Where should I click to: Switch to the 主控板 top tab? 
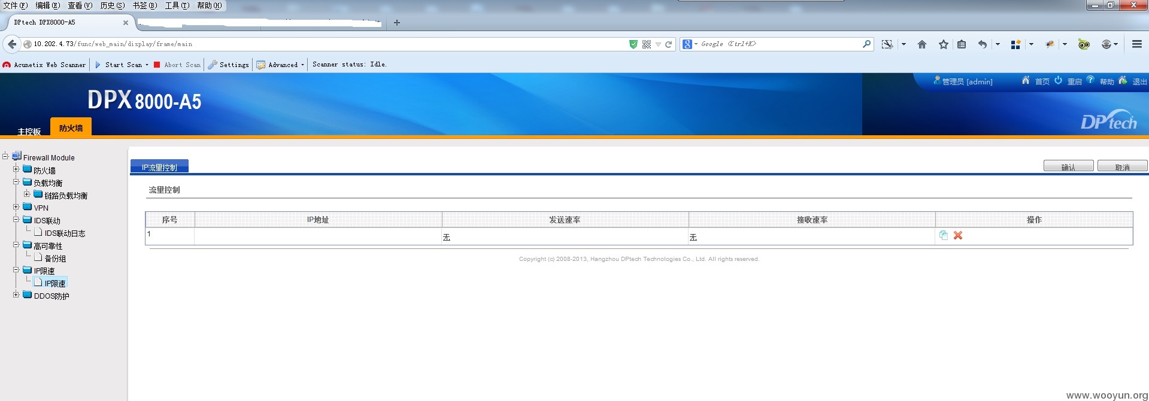(29, 131)
